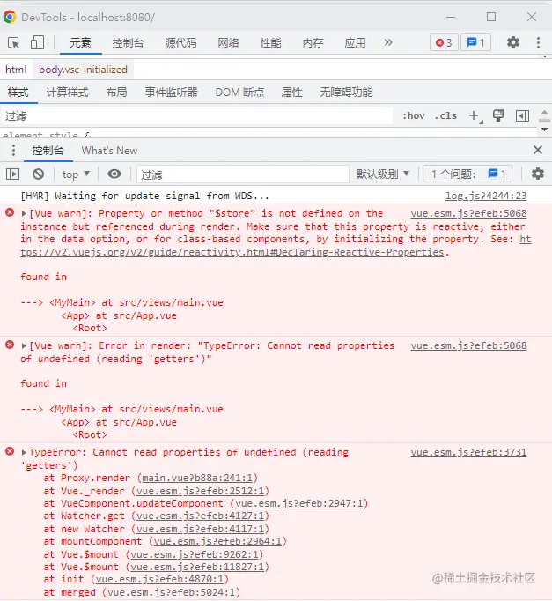
Task: Open the vue.esm.js?efeb:11827:1 stack link
Action: tap(197, 567)
